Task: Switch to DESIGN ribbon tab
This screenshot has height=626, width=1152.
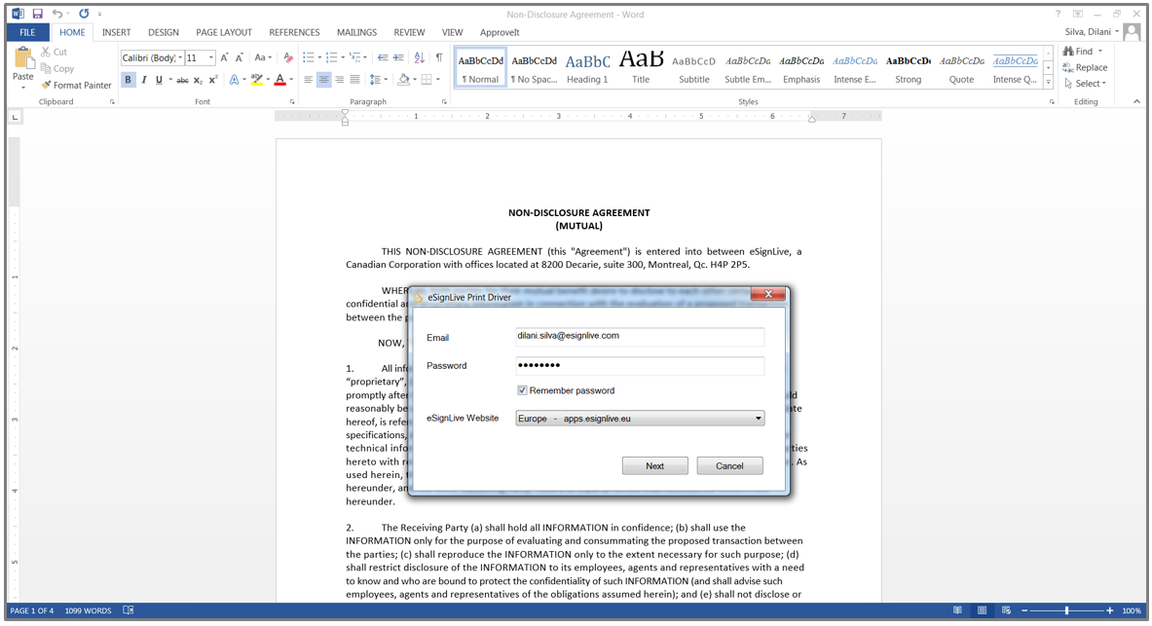Action: point(163,32)
